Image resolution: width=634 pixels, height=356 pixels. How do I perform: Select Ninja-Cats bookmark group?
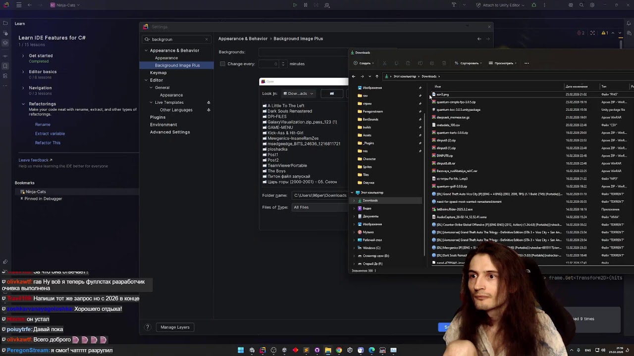[x=36, y=192]
